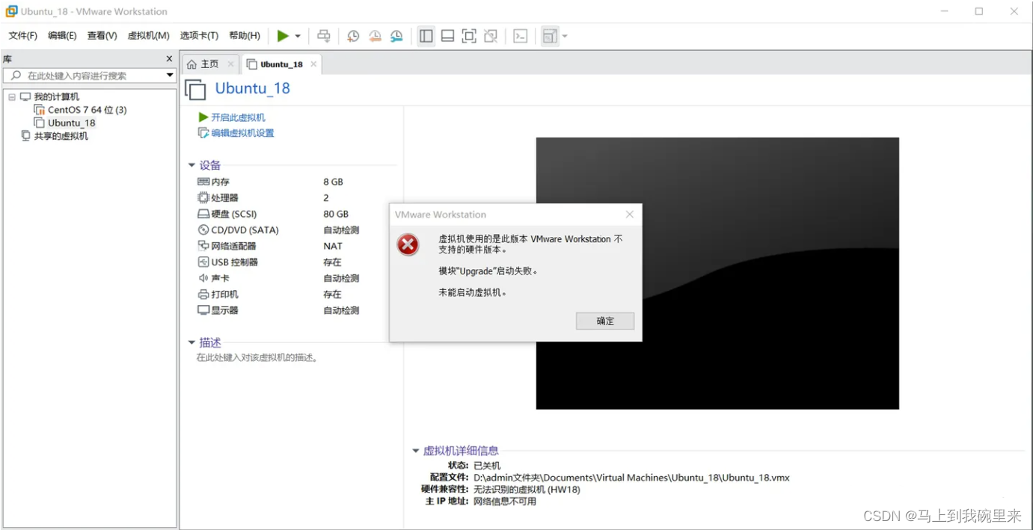1033x530 pixels.
Task: Open the snapshot manager toolbar icon
Action: tap(396, 36)
